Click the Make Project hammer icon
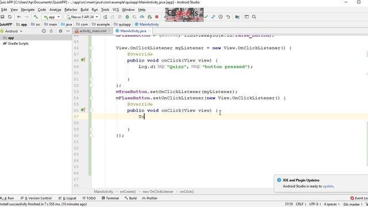368x207 pixels. (x=36, y=17)
